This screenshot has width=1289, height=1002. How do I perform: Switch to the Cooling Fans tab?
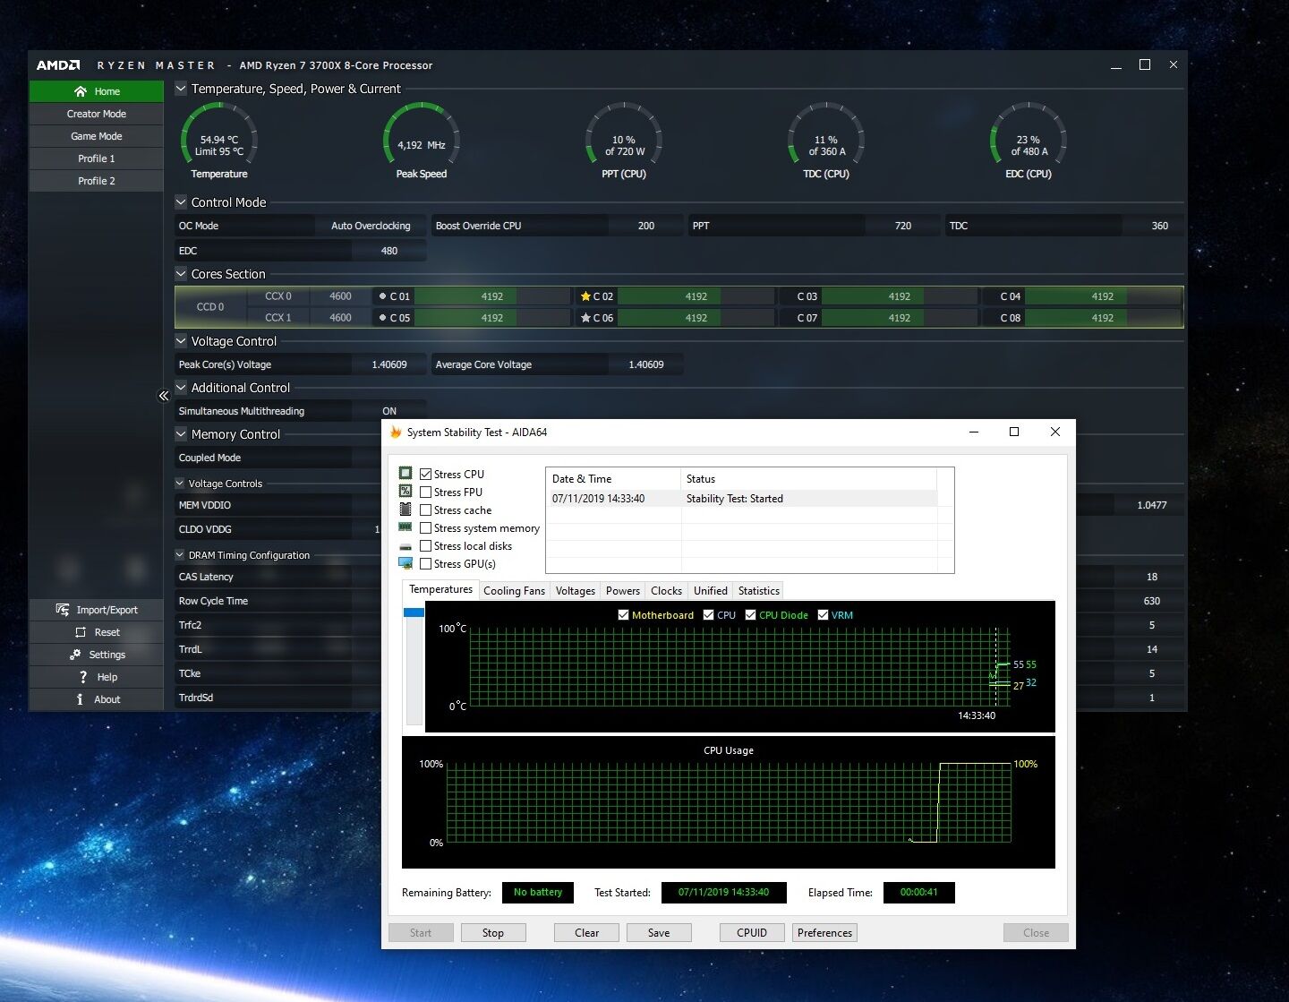pos(514,591)
